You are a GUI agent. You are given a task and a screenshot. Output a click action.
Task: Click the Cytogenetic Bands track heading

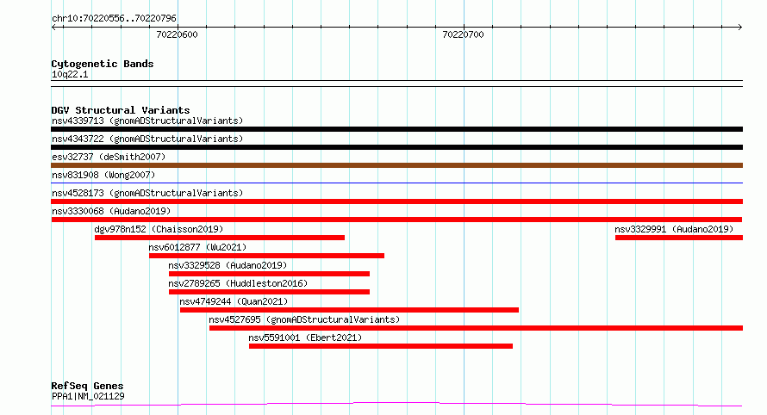(x=103, y=64)
